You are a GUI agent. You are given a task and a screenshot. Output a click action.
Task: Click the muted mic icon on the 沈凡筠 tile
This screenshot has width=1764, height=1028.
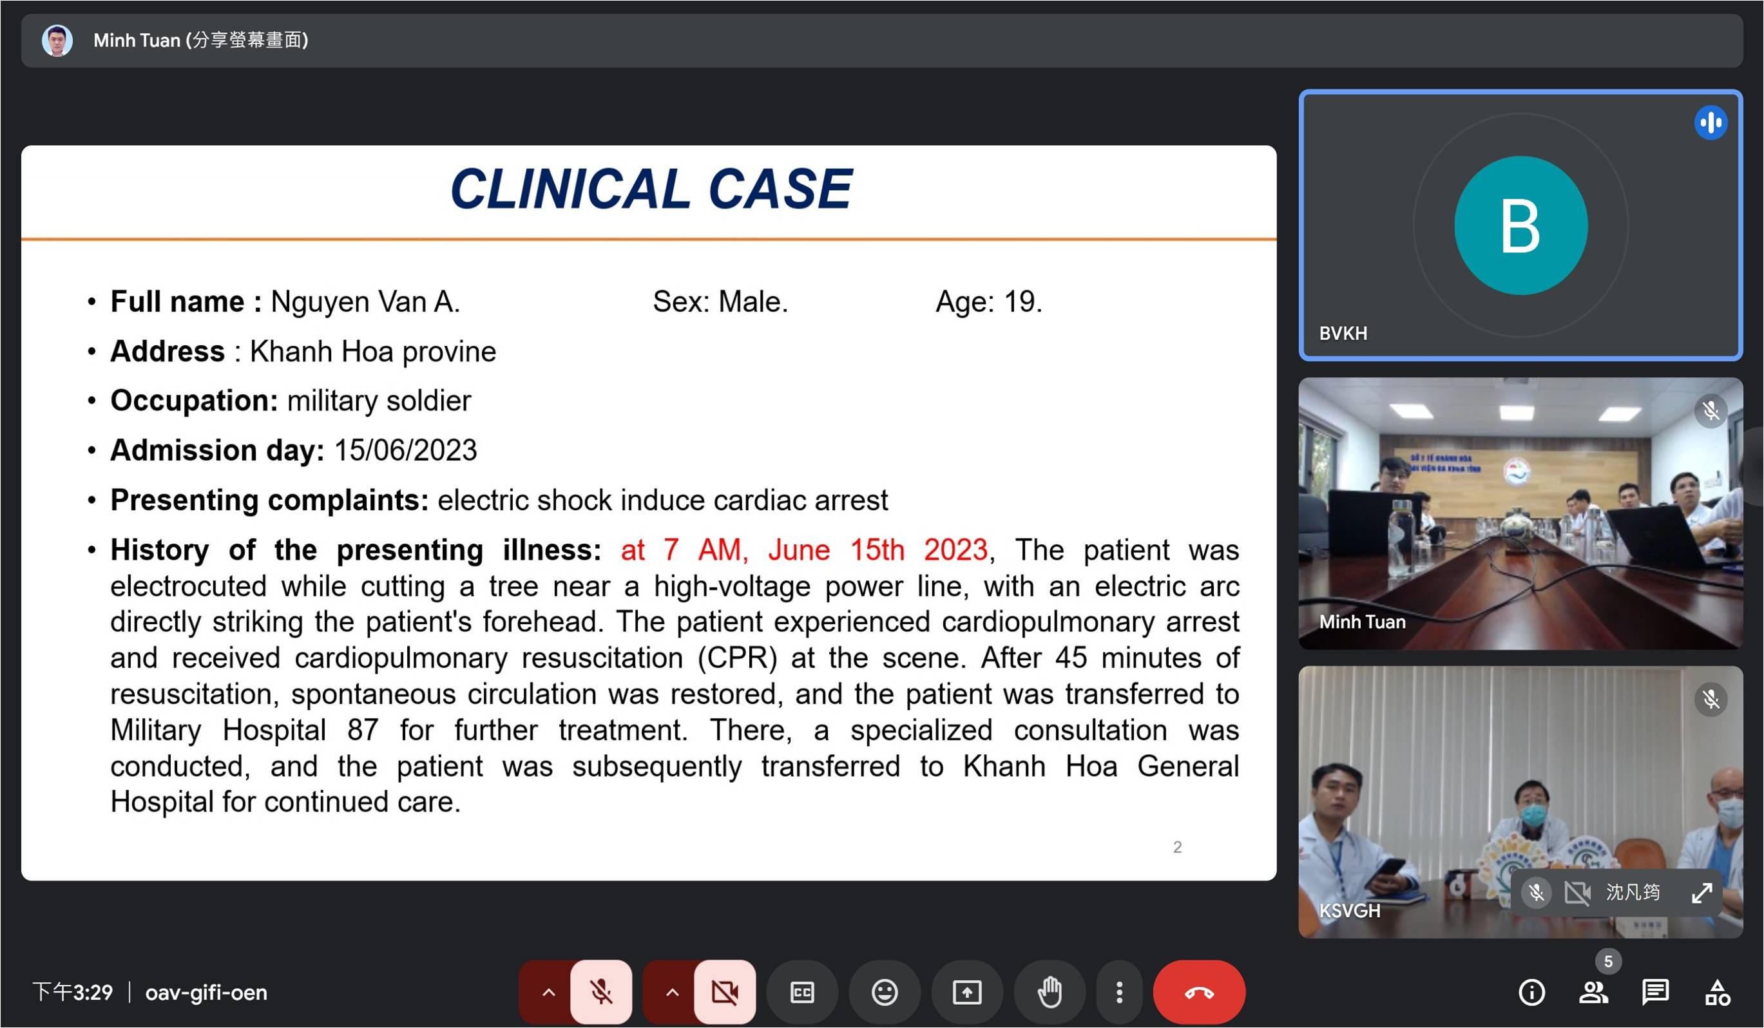[x=1536, y=892]
